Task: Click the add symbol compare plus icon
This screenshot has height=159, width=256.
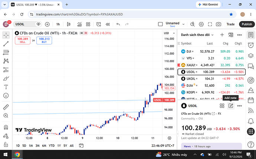Action: coord(47,24)
